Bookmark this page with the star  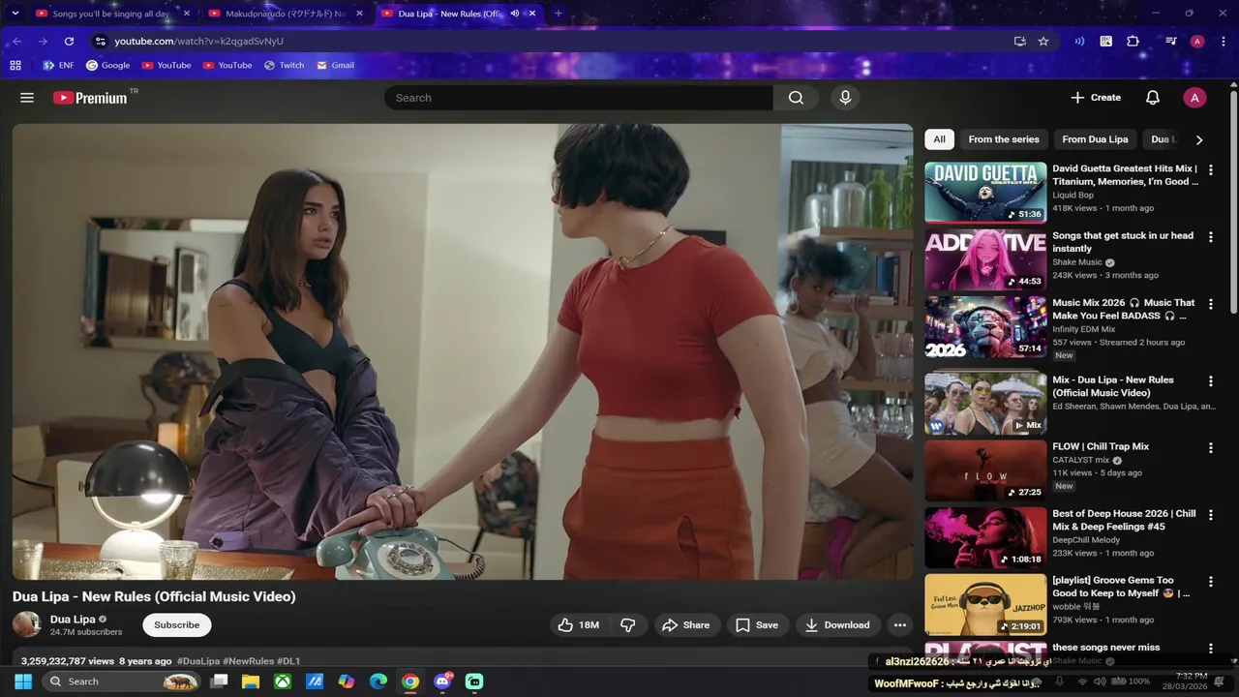point(1043,42)
